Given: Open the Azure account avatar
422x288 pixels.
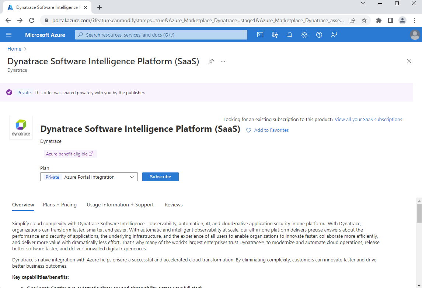Looking at the screenshot, I should pos(415,35).
